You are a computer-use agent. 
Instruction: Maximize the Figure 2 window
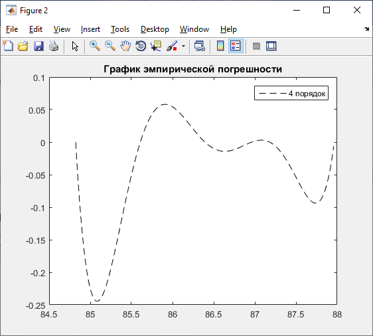(327, 10)
